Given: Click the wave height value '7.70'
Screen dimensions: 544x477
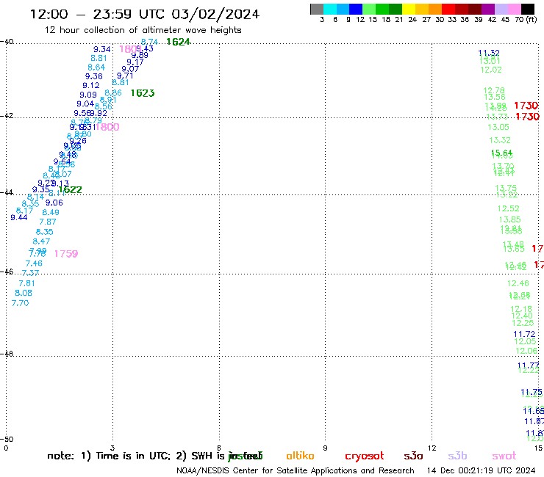Looking at the screenshot, I should click(x=20, y=303).
